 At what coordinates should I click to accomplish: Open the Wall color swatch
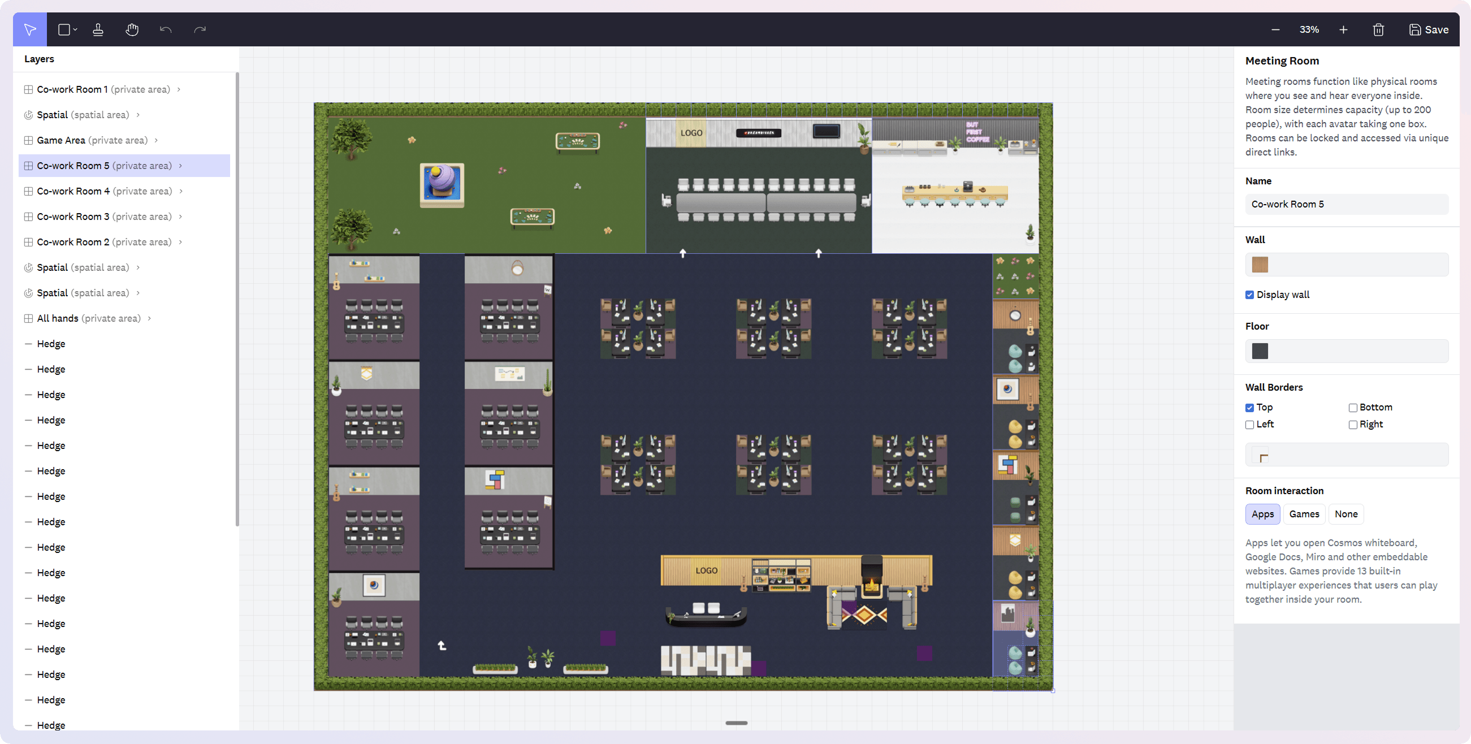pos(1260,265)
